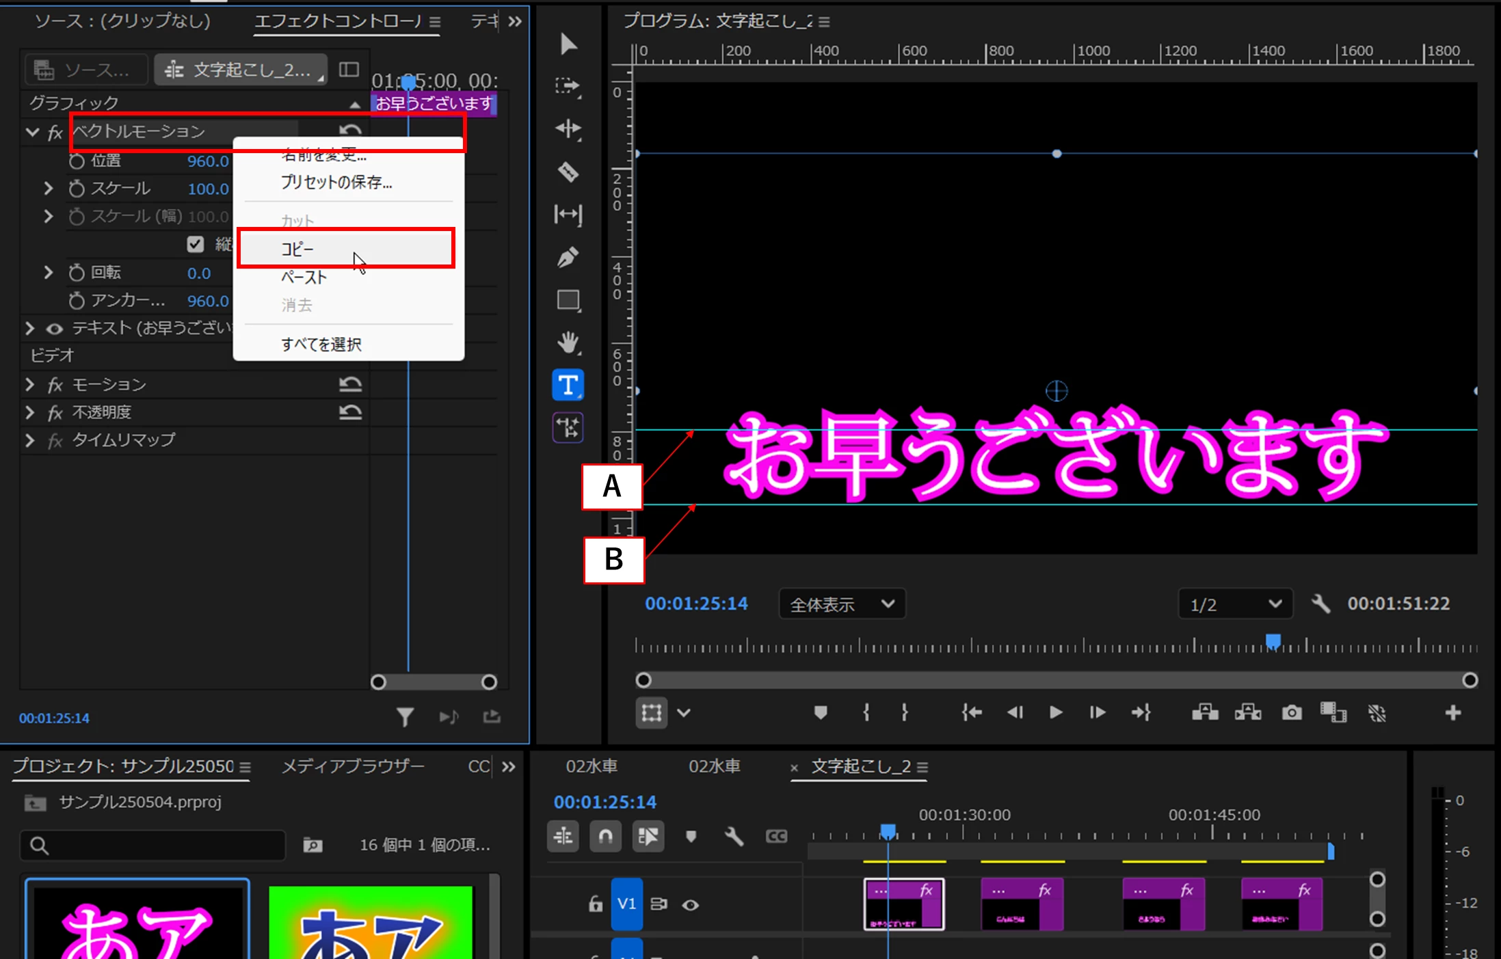1501x959 pixels.
Task: Toggle V1 track output eye icon
Action: coord(691,904)
